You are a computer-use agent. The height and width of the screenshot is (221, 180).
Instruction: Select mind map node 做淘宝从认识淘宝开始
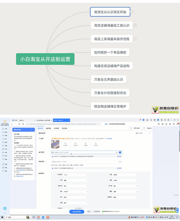(110, 12)
